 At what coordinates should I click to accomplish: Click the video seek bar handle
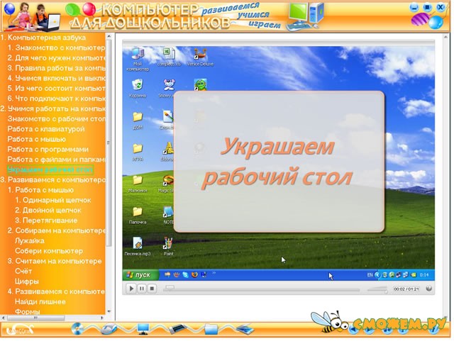(x=170, y=288)
